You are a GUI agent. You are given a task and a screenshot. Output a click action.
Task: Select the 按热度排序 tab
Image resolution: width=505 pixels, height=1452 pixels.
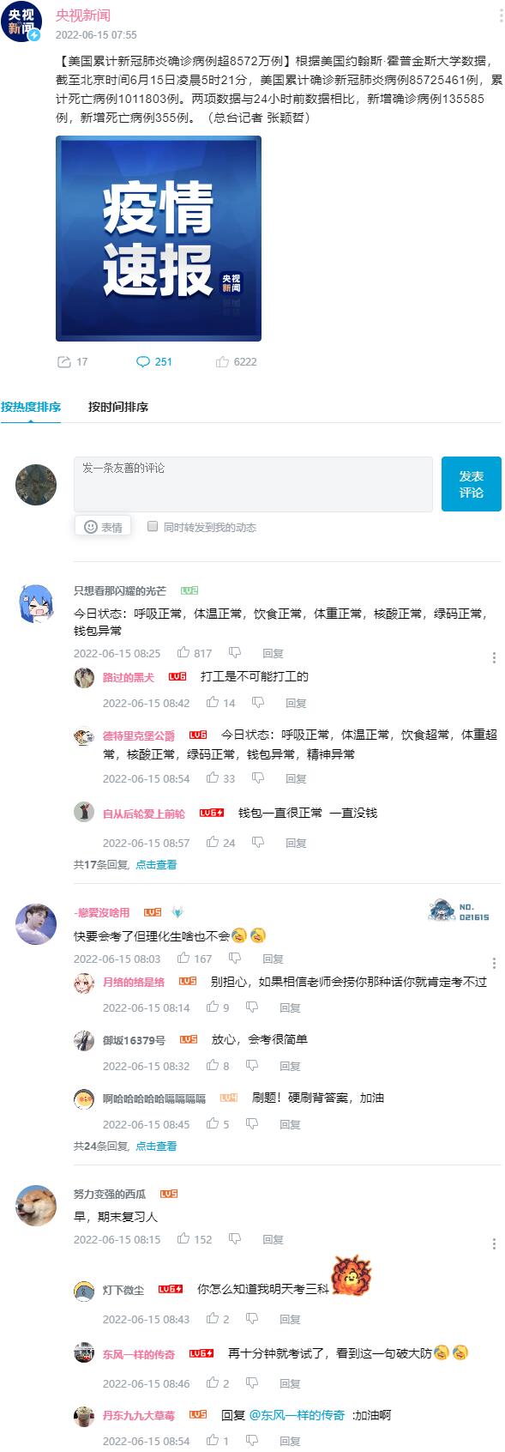pyautogui.click(x=31, y=407)
